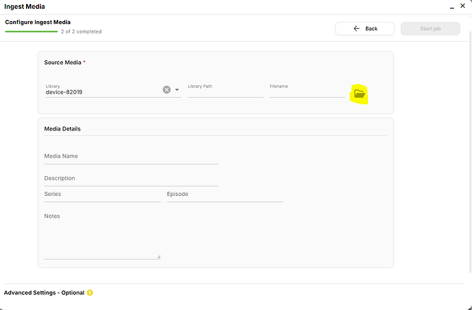Click the Media Name text field
The image size is (472, 310).
tap(131, 156)
